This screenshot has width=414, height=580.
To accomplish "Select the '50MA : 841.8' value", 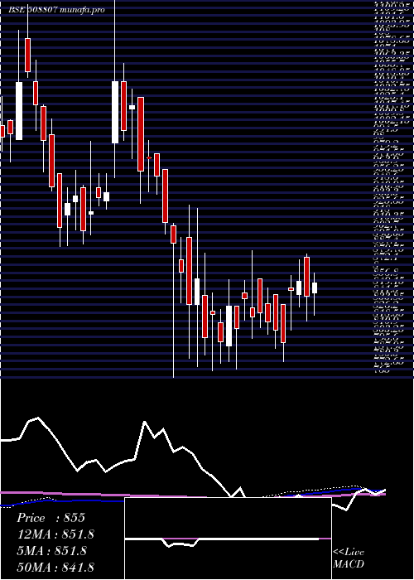I will pos(55,567).
